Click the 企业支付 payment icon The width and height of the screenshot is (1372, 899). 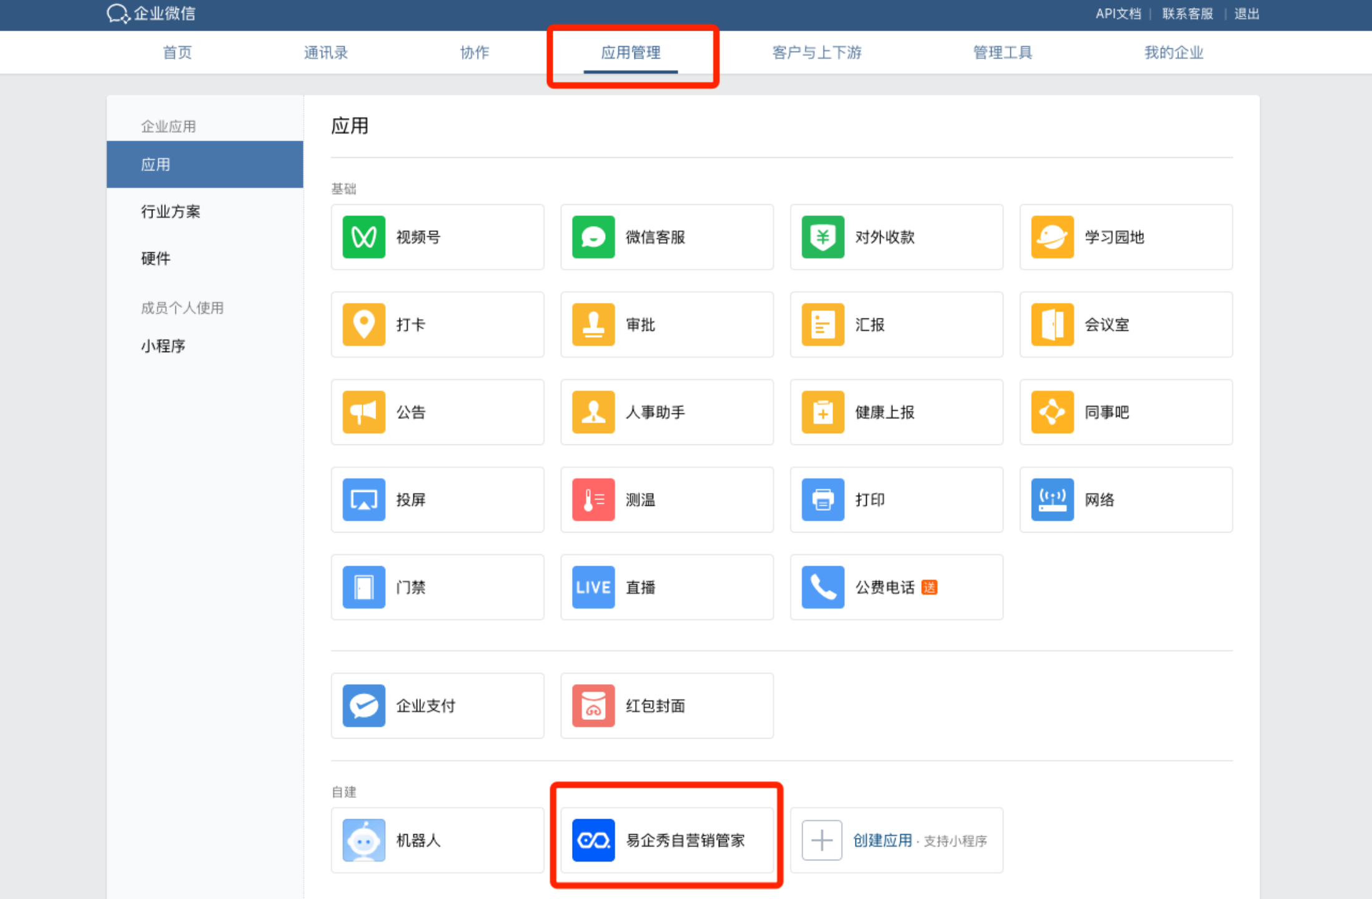[x=363, y=705]
